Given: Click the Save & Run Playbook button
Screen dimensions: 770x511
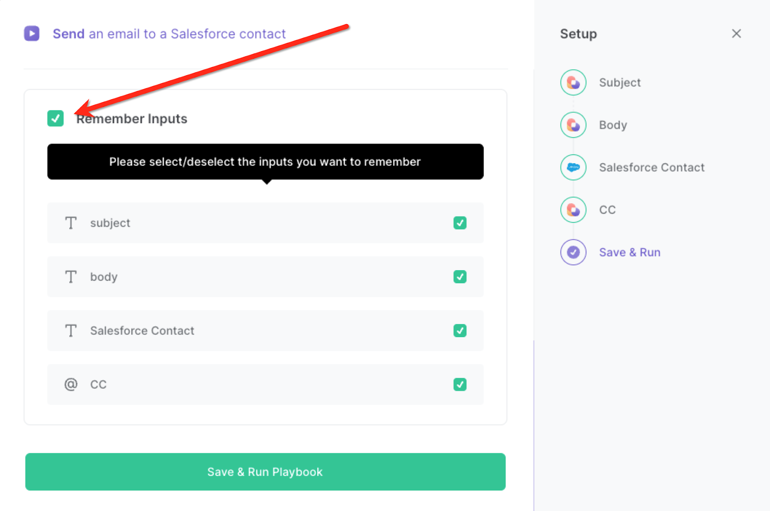Looking at the screenshot, I should tap(265, 472).
